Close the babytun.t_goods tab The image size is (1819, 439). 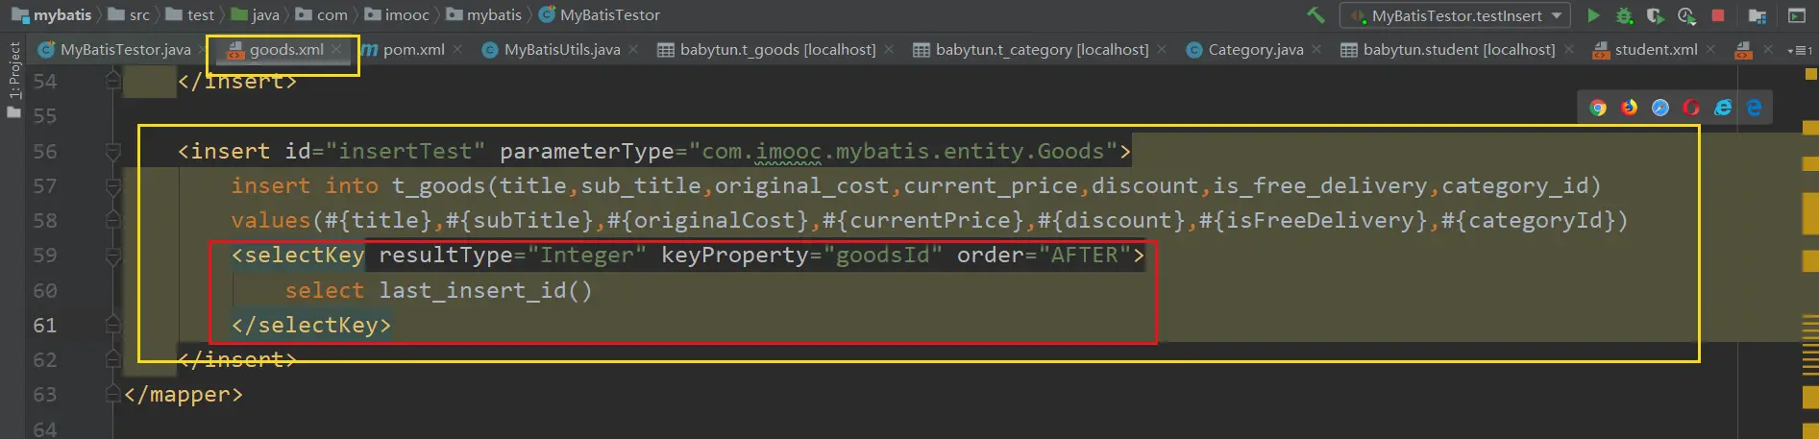(x=889, y=49)
